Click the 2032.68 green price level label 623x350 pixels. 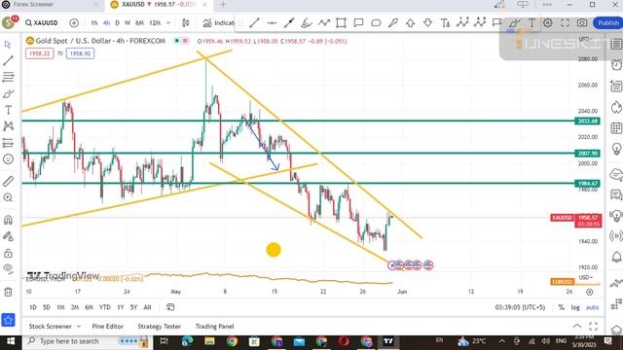point(587,121)
